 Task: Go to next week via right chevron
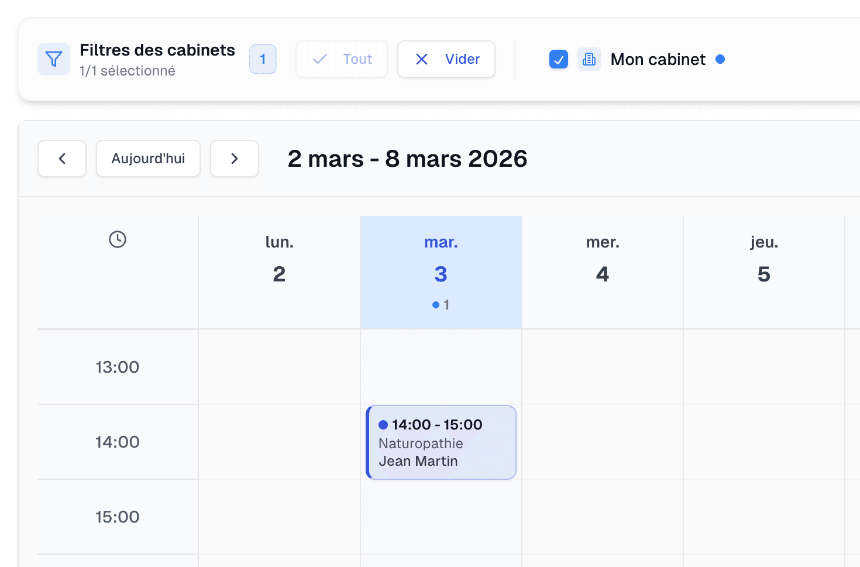234,159
